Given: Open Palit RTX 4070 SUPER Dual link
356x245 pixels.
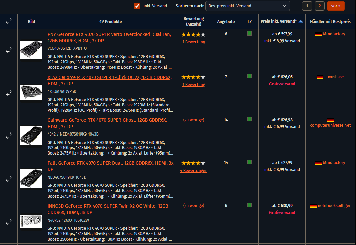Looking at the screenshot, I should (x=110, y=166).
